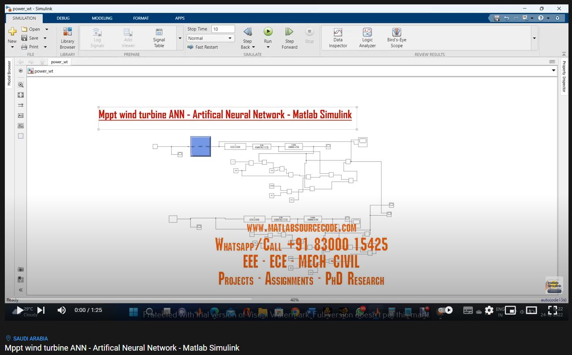Expand the Normal simulation mode dropdown
This screenshot has height=355, width=572.
[x=230, y=38]
